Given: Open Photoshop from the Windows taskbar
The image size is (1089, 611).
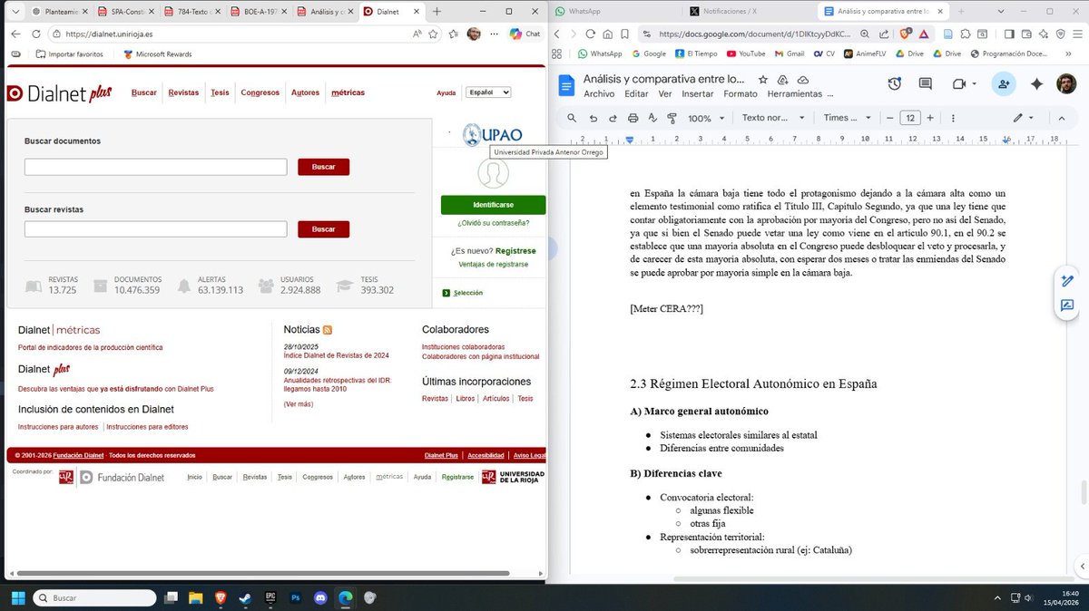Looking at the screenshot, I should tap(295, 598).
